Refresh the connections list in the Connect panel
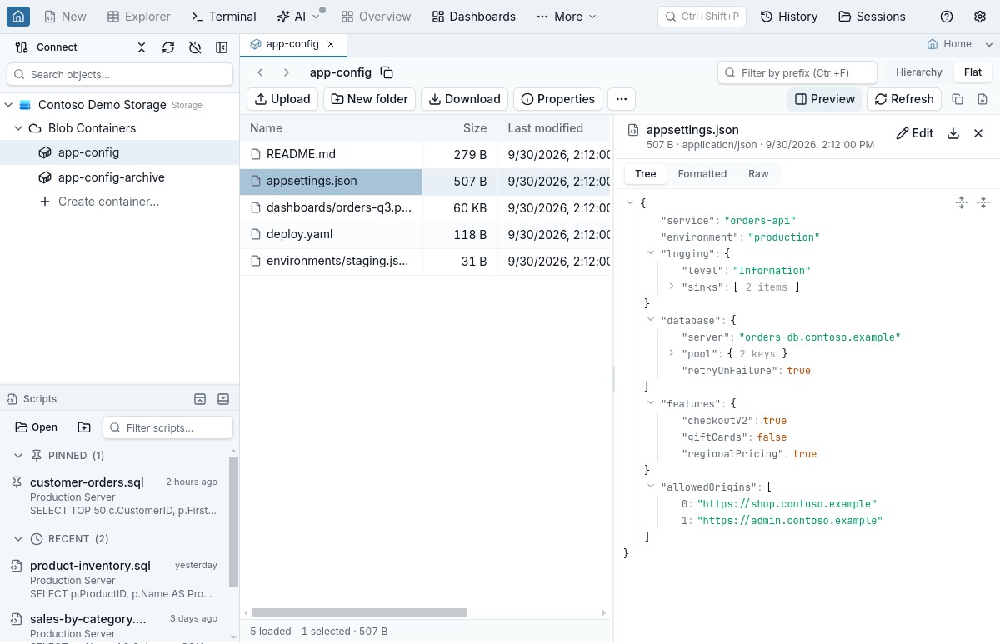 click(x=168, y=47)
